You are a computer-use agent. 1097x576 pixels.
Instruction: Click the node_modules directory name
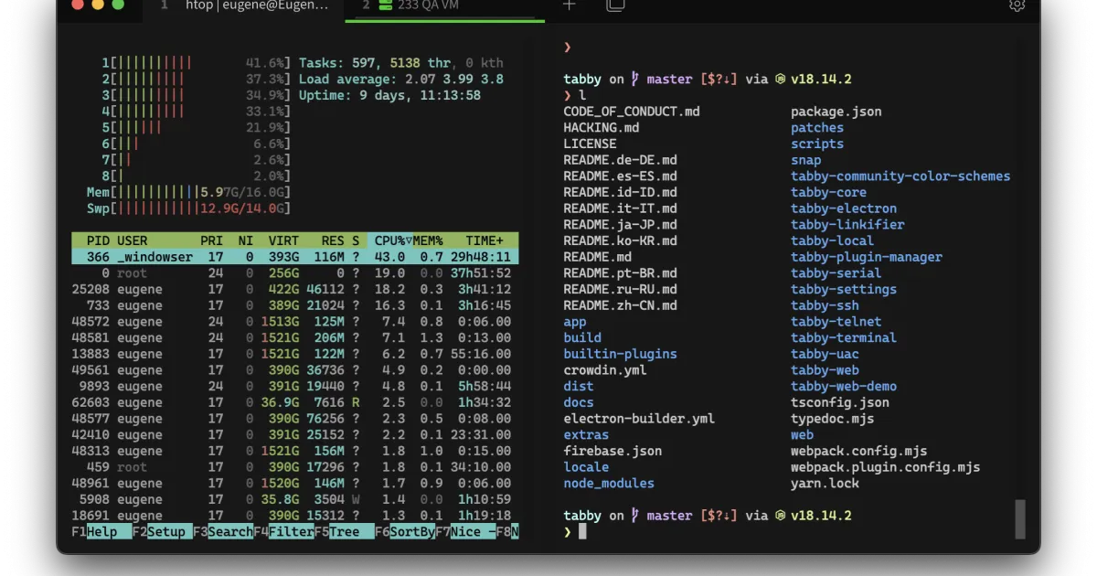pos(609,484)
